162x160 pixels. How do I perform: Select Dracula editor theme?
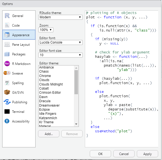pyautogui.click(x=56, y=101)
